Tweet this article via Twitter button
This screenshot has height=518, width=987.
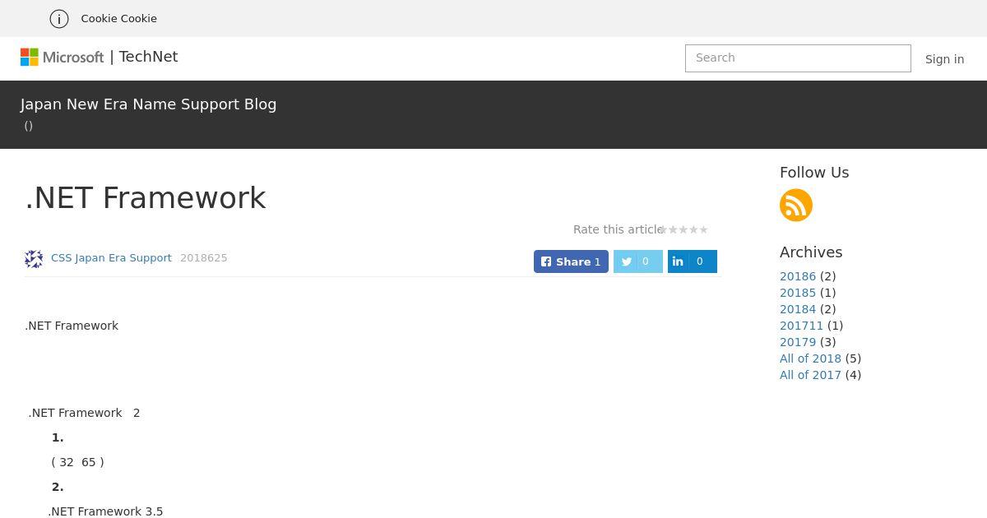coord(638,261)
